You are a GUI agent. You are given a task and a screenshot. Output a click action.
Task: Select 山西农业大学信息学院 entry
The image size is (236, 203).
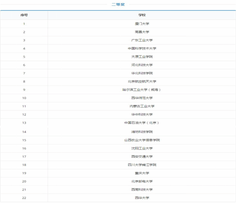(142, 140)
